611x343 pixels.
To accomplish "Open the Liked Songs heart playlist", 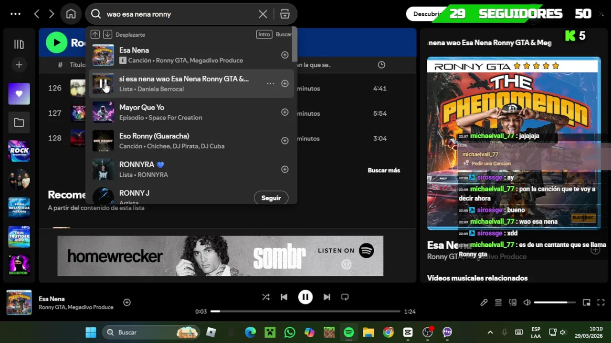I will coord(19,94).
